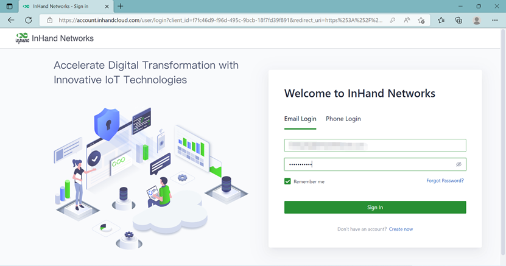This screenshot has width=506, height=266.
Task: Click the Sign In button
Action: tap(375, 208)
